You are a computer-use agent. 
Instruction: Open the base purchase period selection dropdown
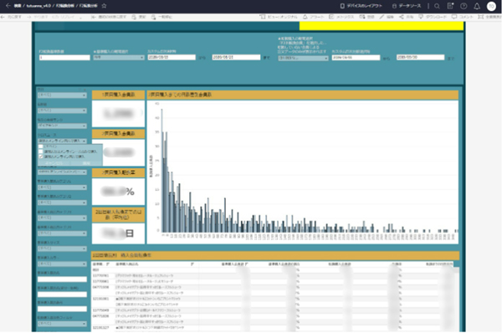pyautogui.click(x=119, y=58)
